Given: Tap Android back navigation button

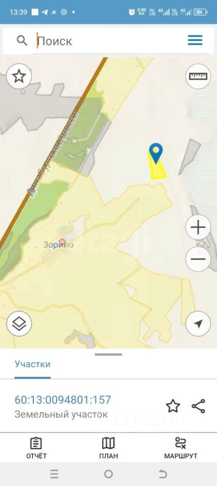Looking at the screenshot, I should pyautogui.click(x=163, y=474).
